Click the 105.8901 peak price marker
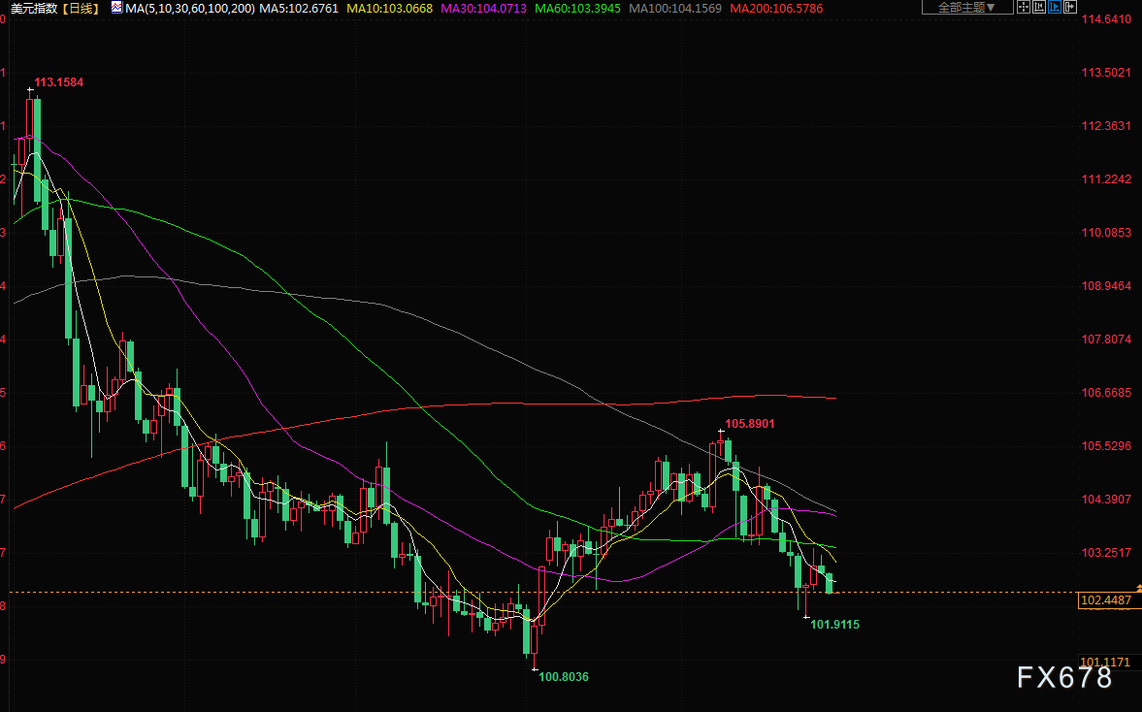Viewport: 1142px width, 712px height. 750,424
